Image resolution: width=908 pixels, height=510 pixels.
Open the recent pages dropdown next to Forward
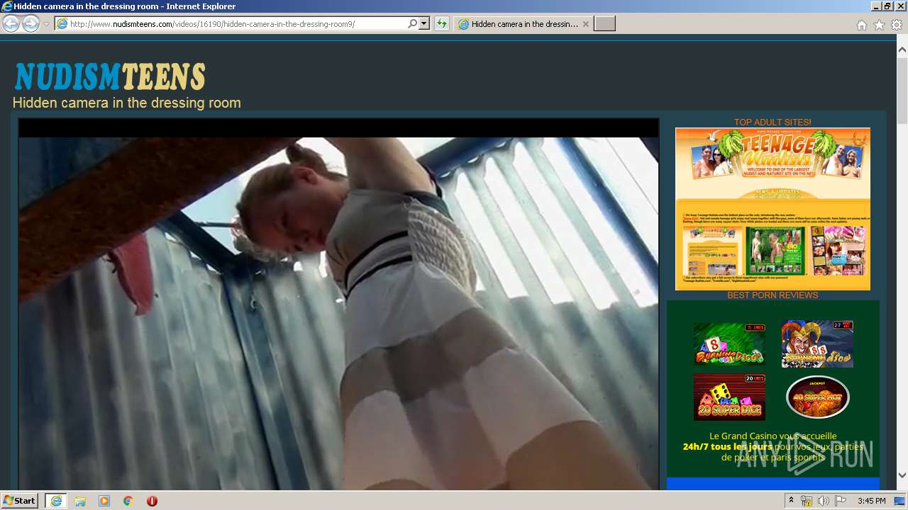pyautogui.click(x=46, y=24)
